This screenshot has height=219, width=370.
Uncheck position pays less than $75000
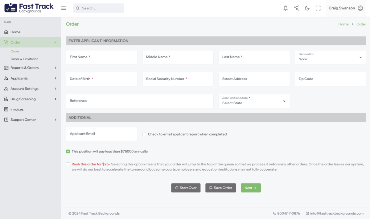coord(68,152)
